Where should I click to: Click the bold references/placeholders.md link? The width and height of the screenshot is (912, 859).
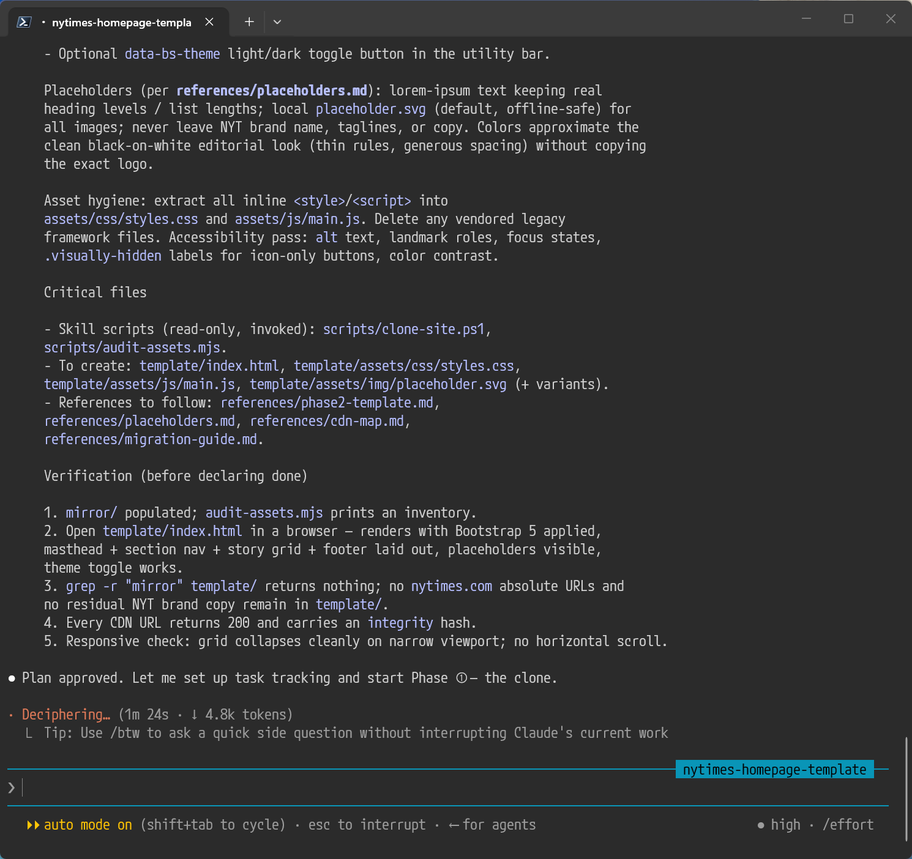272,91
